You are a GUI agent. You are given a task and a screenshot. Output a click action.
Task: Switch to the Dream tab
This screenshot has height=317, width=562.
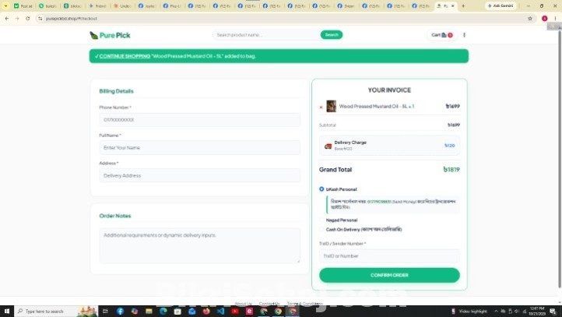coord(346,5)
